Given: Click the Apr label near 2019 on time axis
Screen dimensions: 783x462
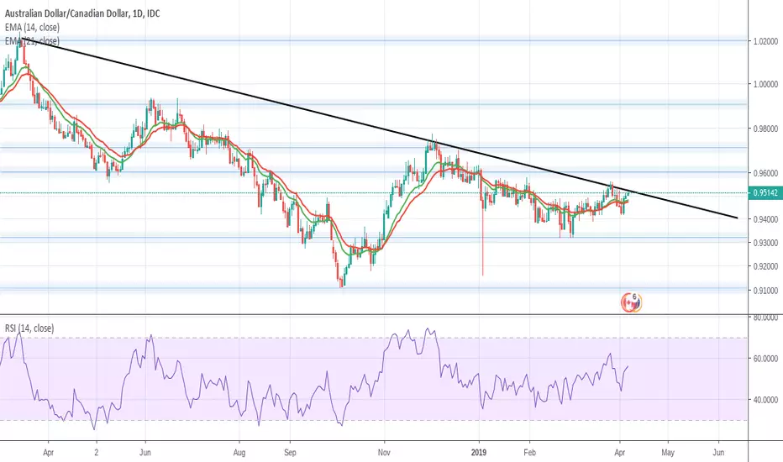Looking at the screenshot, I should click(620, 453).
